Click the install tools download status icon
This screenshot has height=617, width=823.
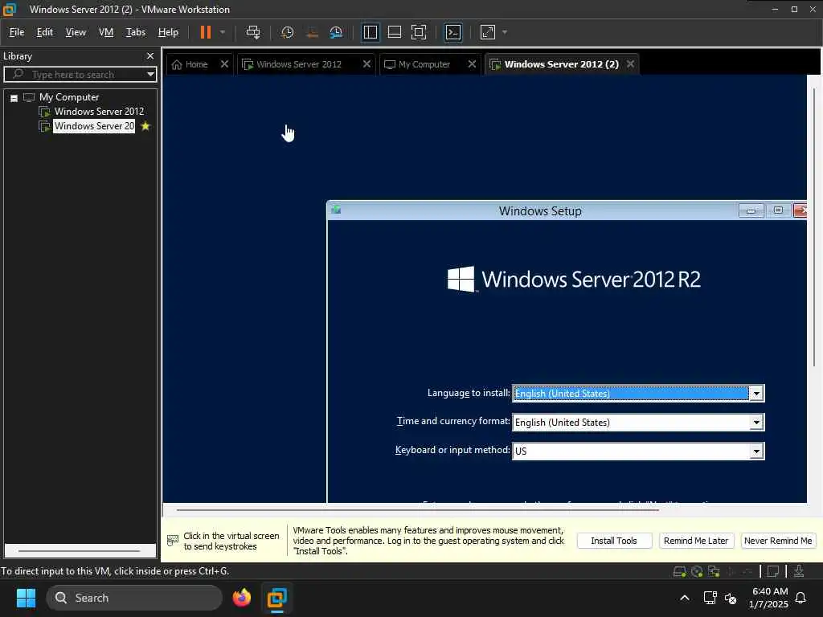coord(799,571)
